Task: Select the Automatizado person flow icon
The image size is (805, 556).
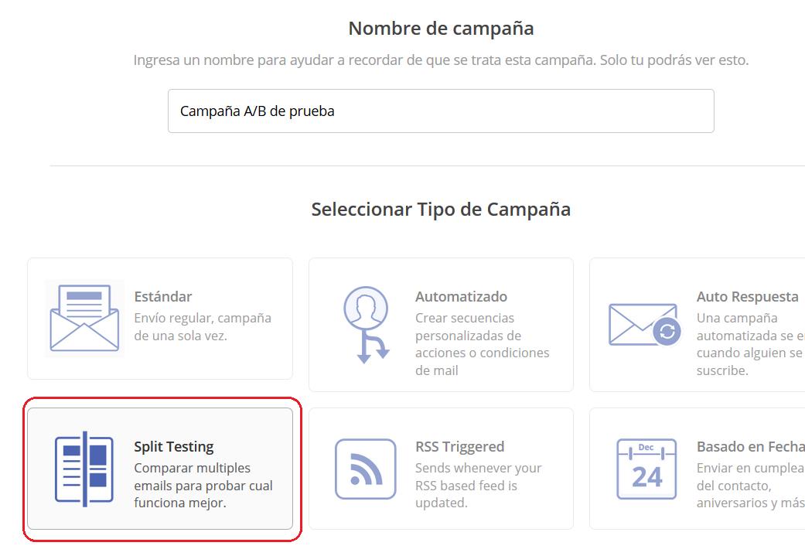Action: (366, 324)
